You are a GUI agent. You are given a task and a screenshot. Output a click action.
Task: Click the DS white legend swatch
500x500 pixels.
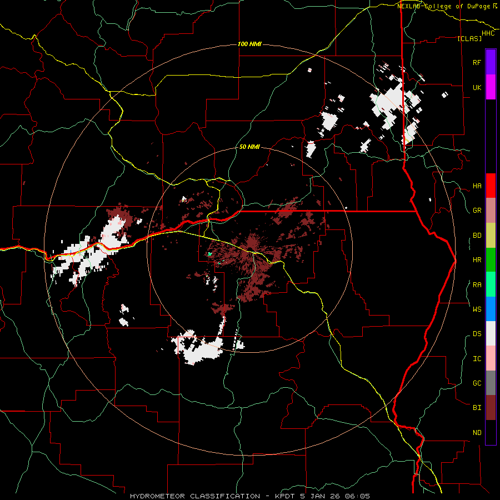491,333
